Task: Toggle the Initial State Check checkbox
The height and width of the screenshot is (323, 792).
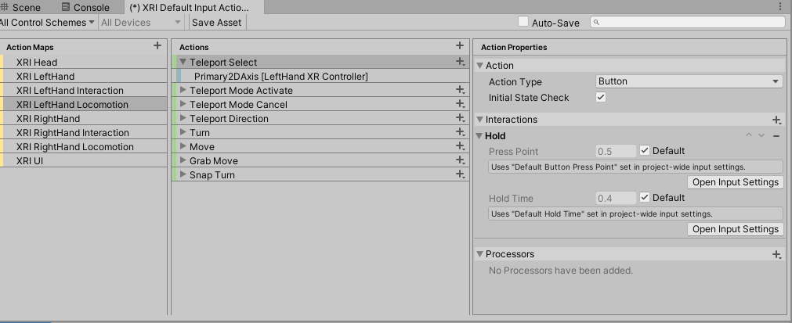Action: click(x=601, y=97)
